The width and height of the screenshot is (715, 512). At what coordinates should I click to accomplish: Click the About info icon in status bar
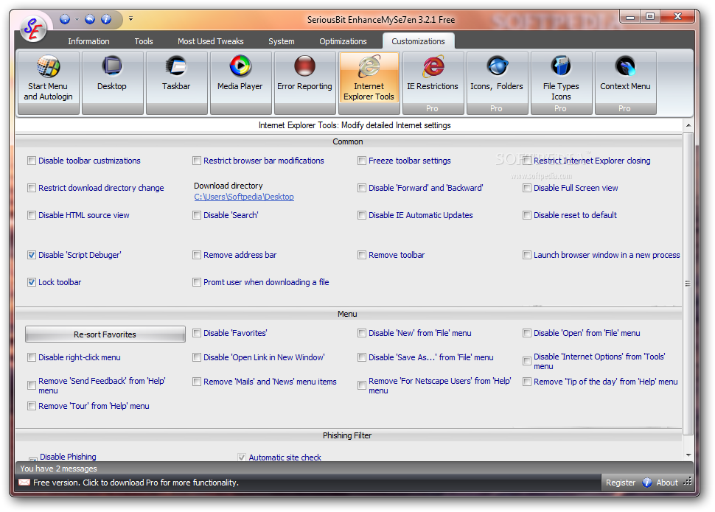coord(647,483)
